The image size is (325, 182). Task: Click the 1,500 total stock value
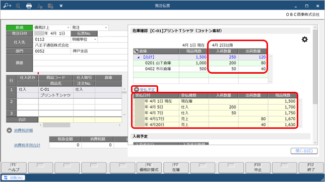point(201,57)
